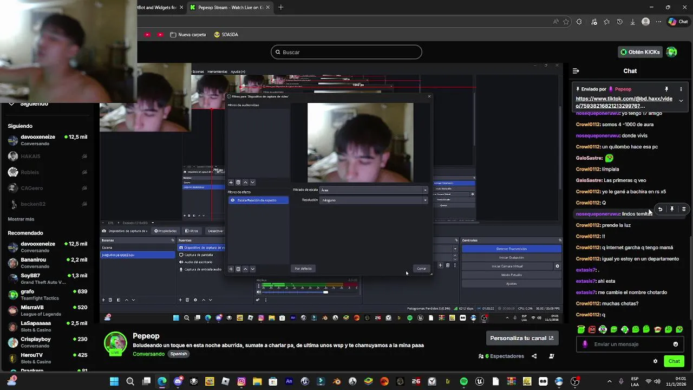This screenshot has width=693, height=390.
Task: Open MisrraVB League of Legends channel
Action: [x=47, y=310]
